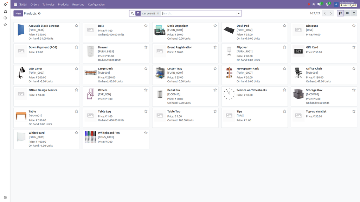Open the Orders menu
Screen dimensions: 360x202
pos(35,4)
